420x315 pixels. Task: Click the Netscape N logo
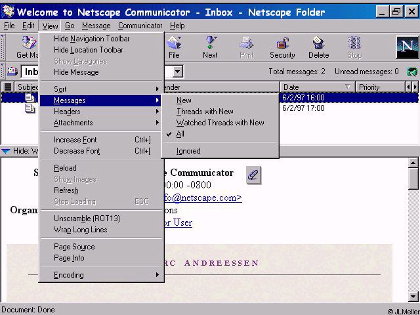click(407, 47)
